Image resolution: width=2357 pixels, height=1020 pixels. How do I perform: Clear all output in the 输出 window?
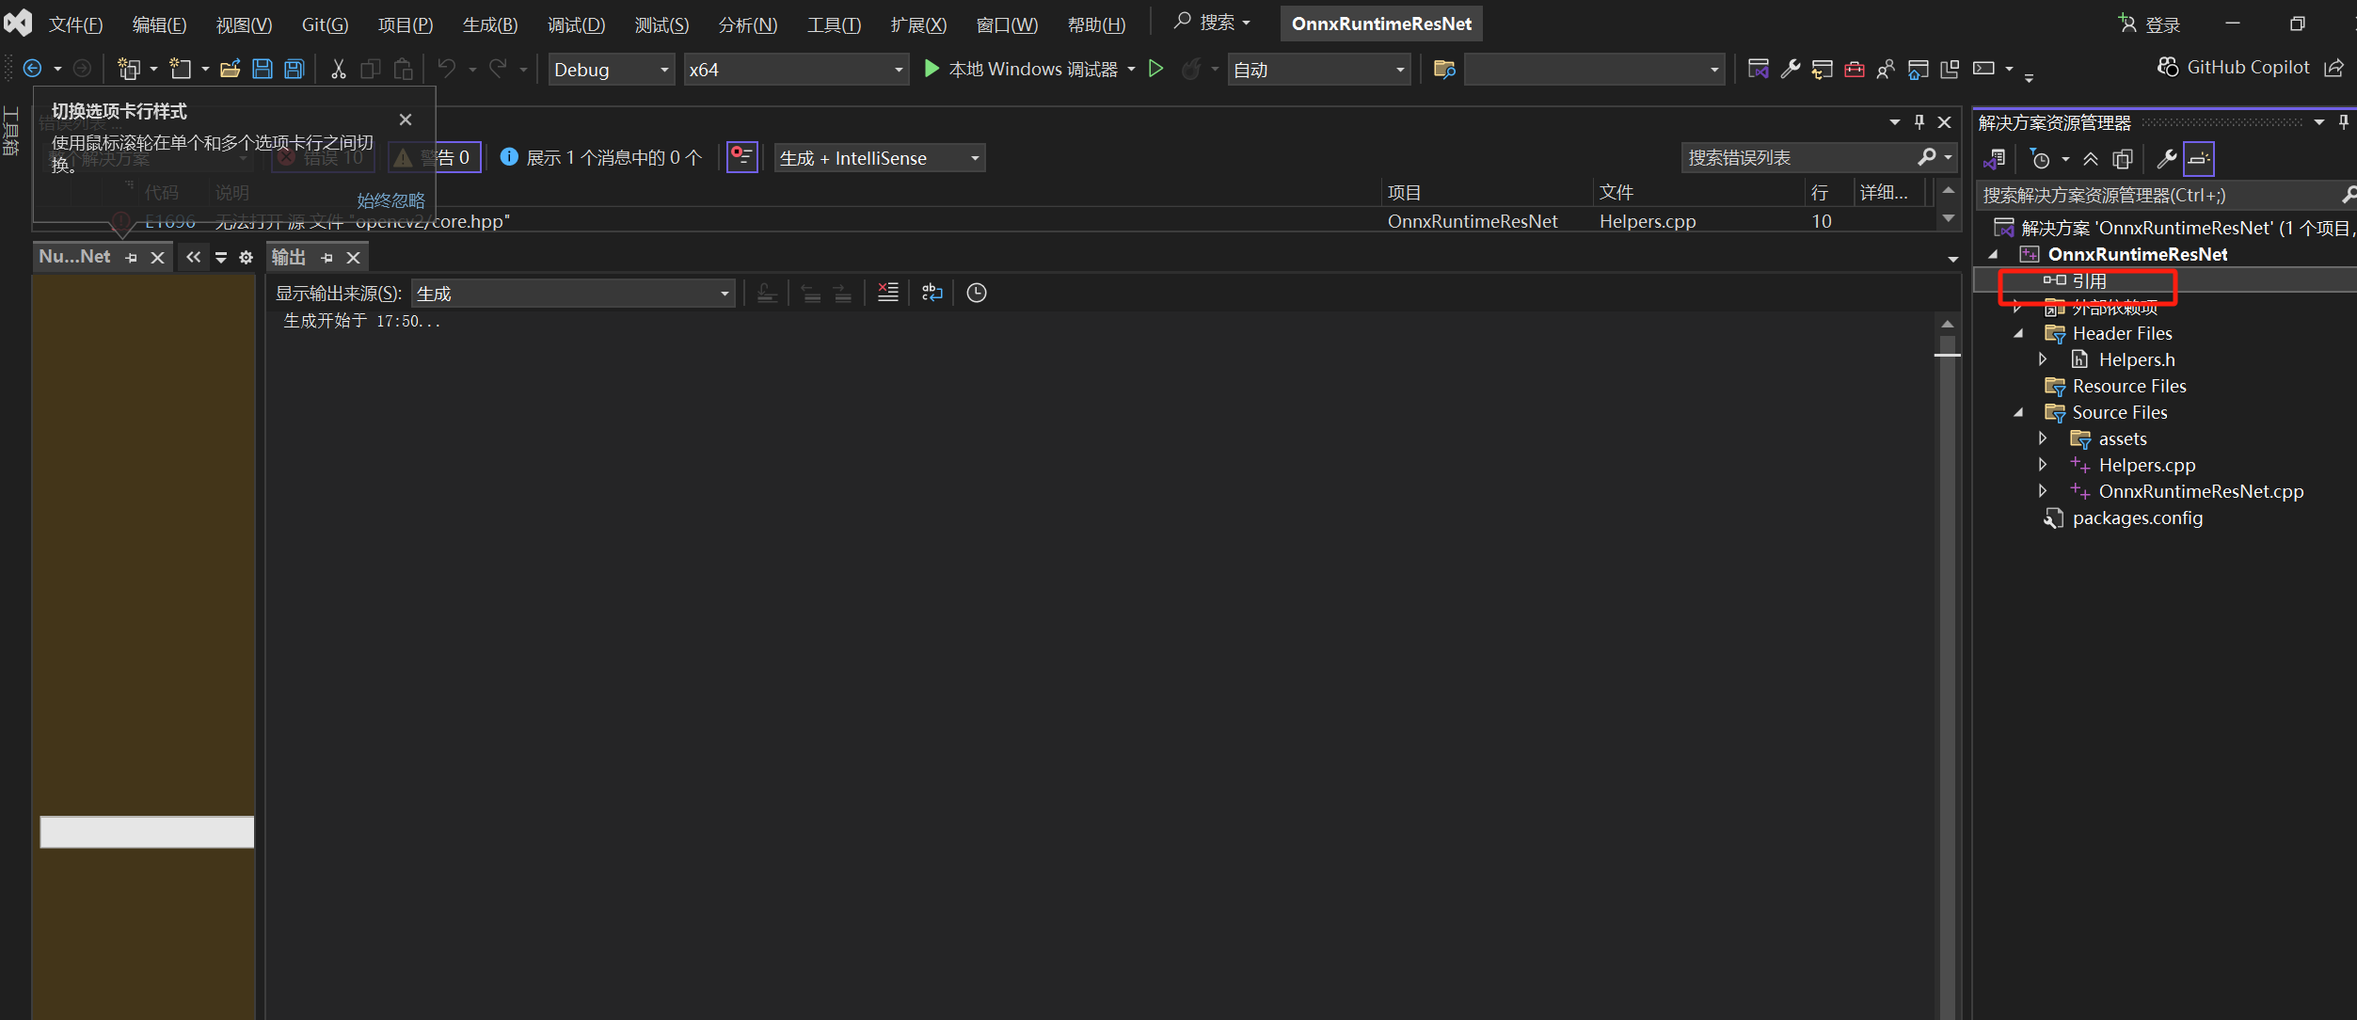[887, 293]
